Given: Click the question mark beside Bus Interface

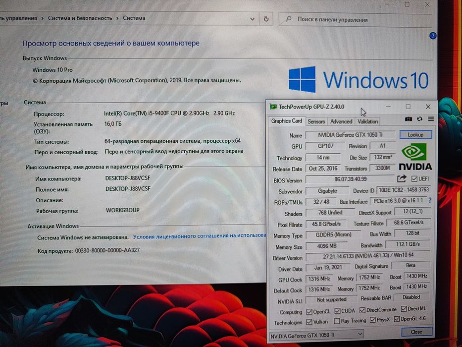Looking at the screenshot, I should tap(430, 201).
